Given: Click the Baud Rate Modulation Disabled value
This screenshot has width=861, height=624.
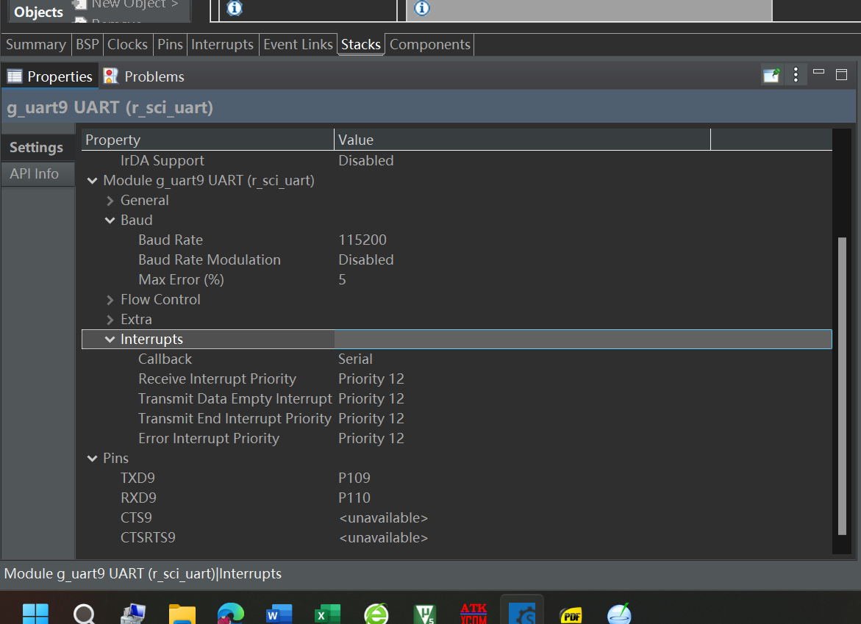Looking at the screenshot, I should coord(365,259).
